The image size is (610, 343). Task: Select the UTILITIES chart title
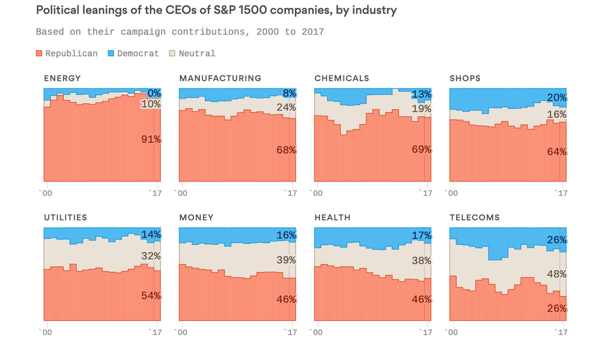coord(65,218)
